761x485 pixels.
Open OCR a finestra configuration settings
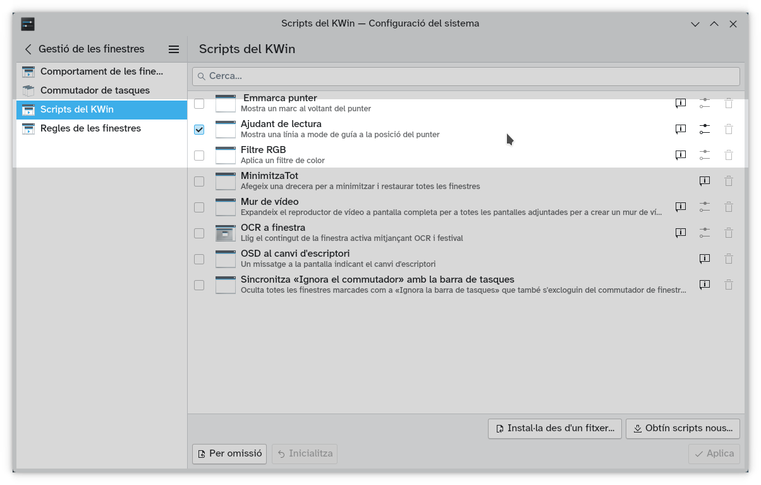coord(705,233)
